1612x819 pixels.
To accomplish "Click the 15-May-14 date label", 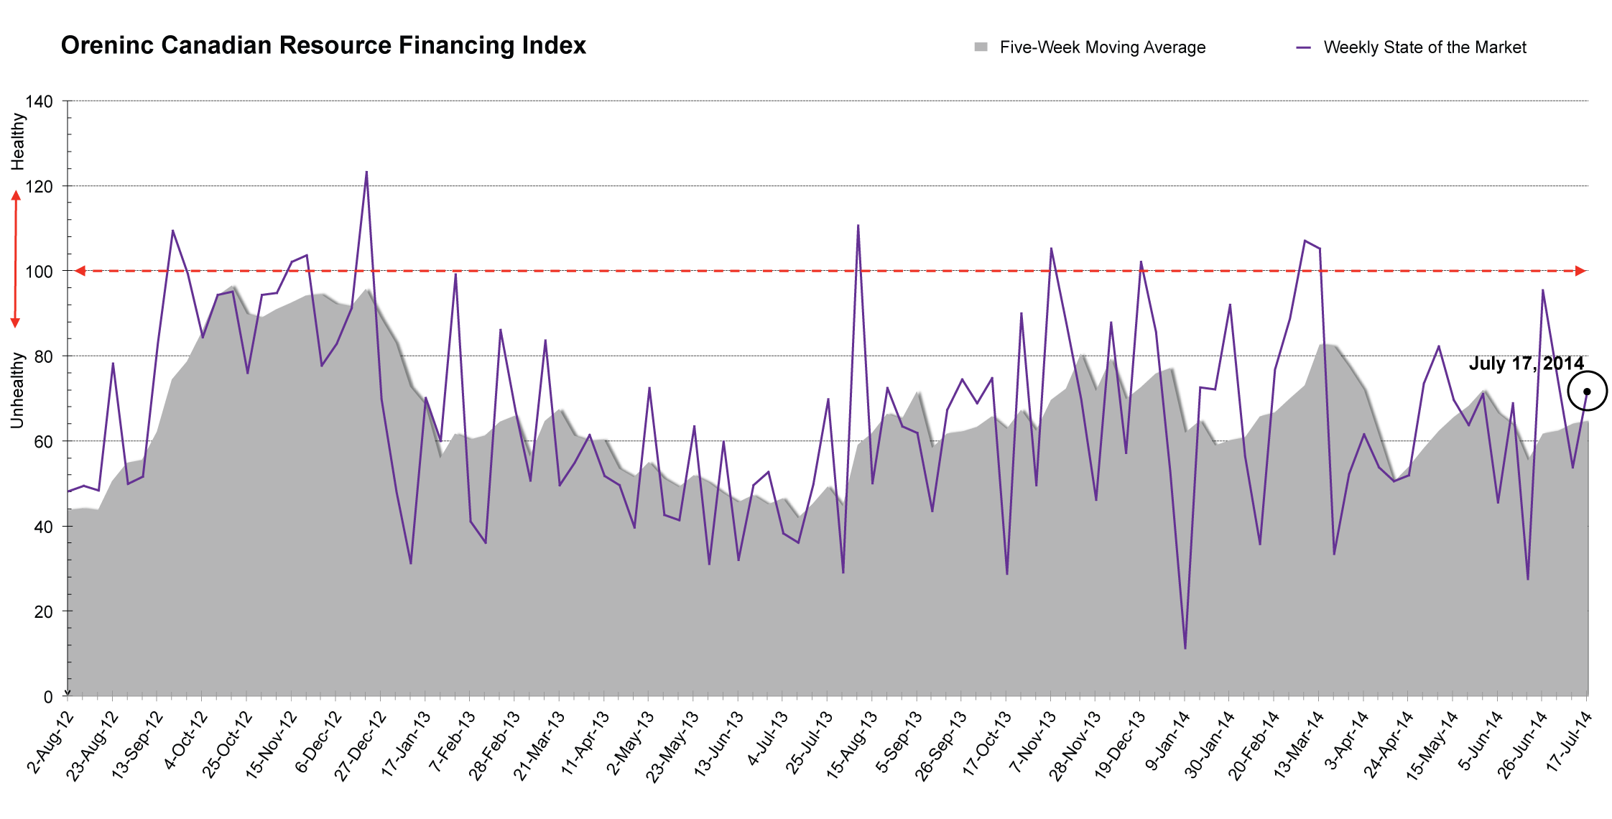I will click(1432, 746).
